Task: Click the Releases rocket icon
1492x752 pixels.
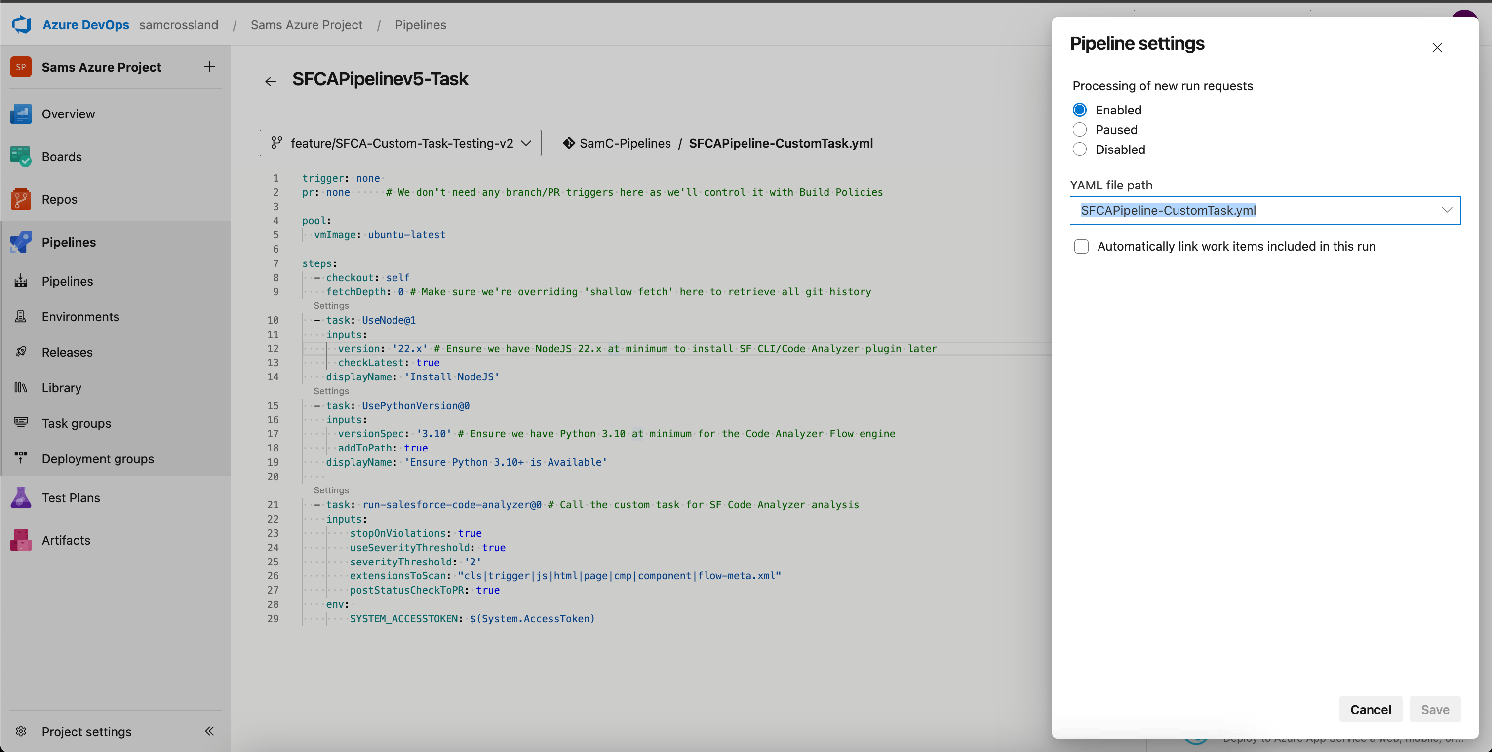Action: tap(21, 352)
